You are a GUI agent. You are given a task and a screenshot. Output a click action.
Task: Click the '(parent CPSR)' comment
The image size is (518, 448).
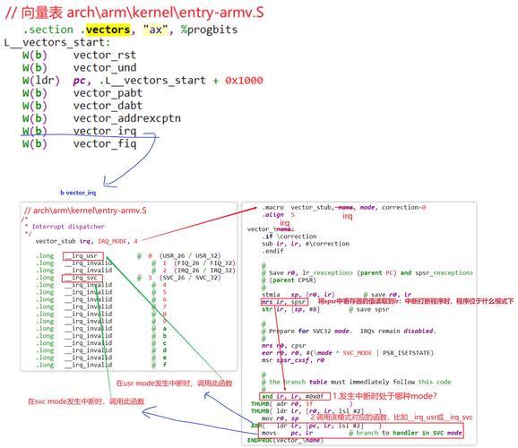point(292,280)
